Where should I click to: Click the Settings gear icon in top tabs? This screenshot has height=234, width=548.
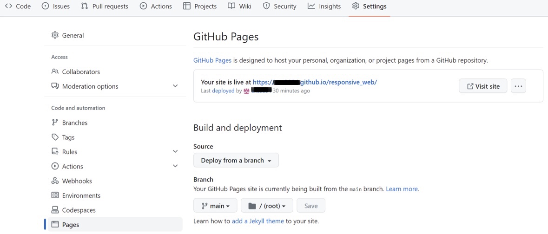(x=356, y=6)
